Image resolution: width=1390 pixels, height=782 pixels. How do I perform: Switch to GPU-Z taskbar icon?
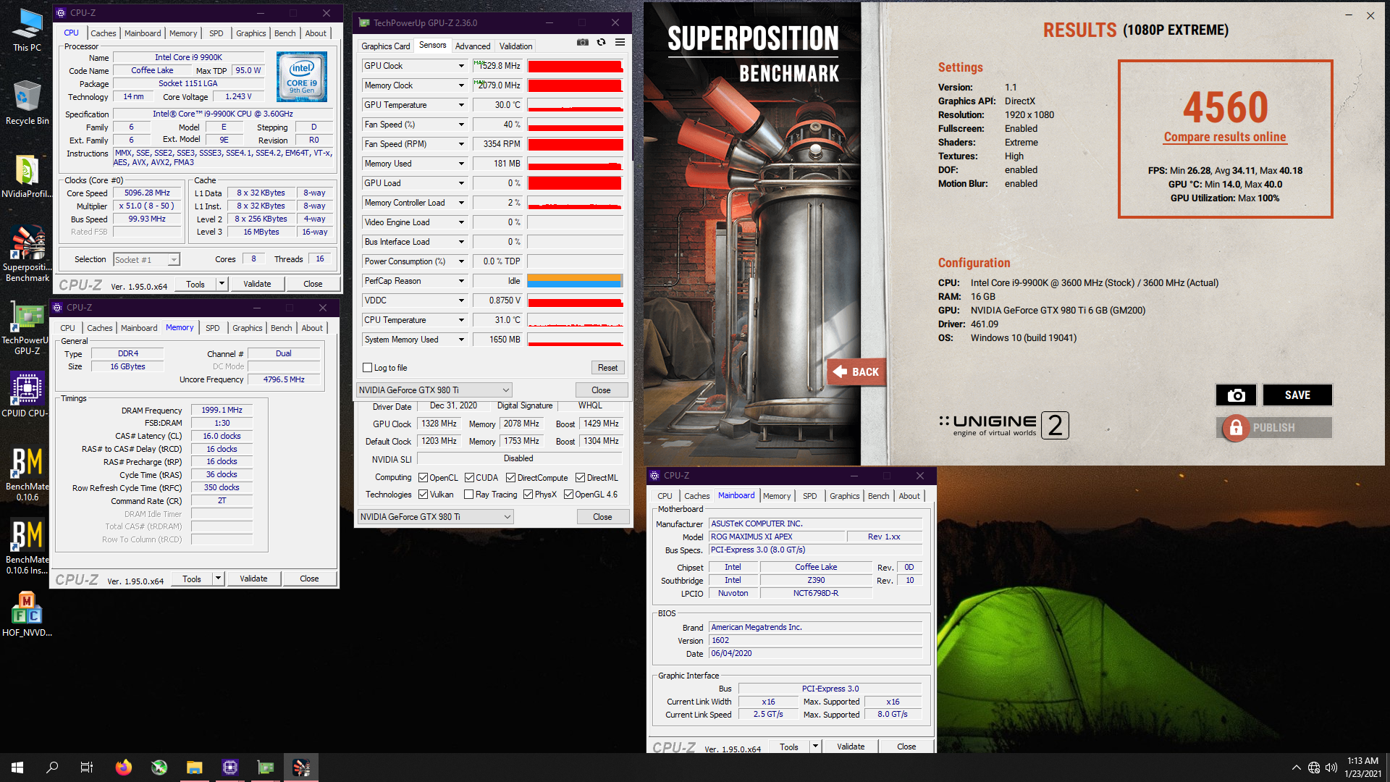coord(266,768)
